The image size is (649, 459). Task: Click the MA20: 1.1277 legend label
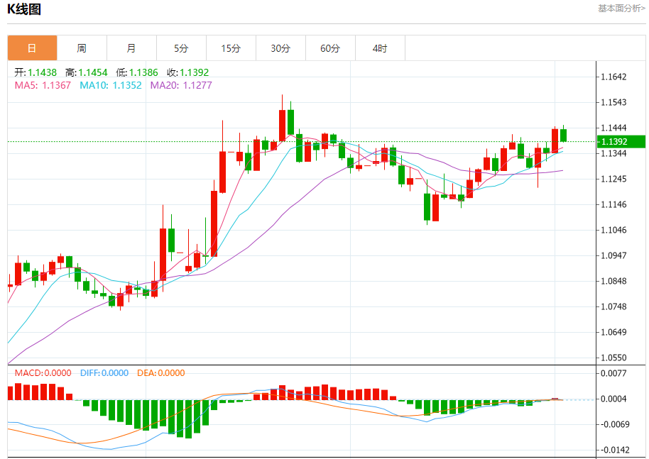(181, 85)
